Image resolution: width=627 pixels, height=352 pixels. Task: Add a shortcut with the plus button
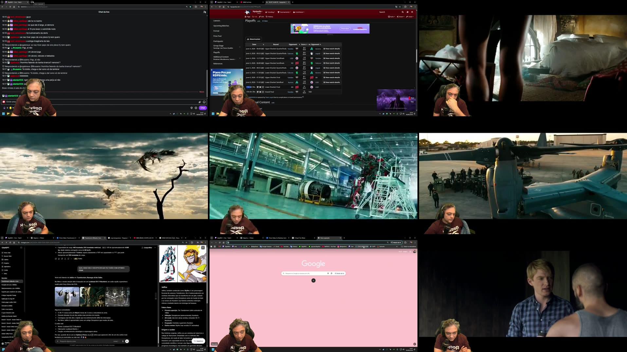pos(313,280)
